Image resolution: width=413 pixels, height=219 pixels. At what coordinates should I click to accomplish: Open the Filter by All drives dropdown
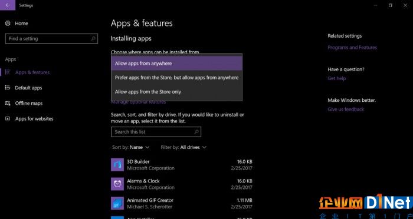pyautogui.click(x=183, y=147)
